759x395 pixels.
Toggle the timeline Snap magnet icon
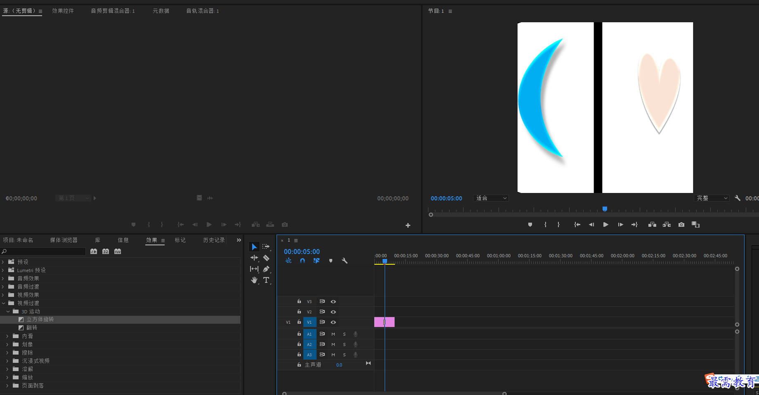coord(303,261)
